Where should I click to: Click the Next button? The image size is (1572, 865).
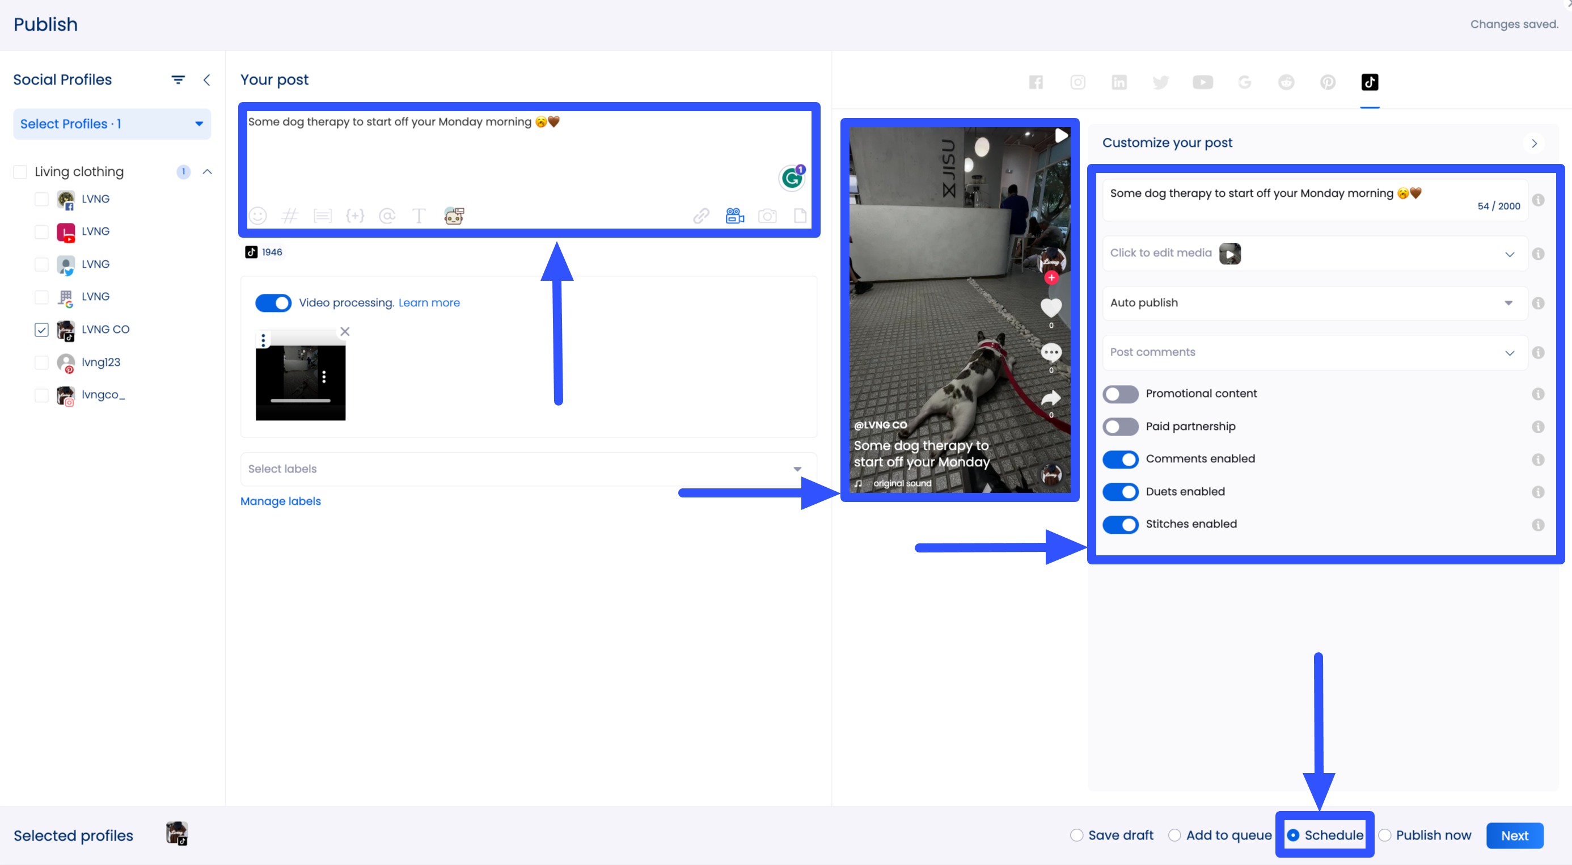click(x=1514, y=835)
